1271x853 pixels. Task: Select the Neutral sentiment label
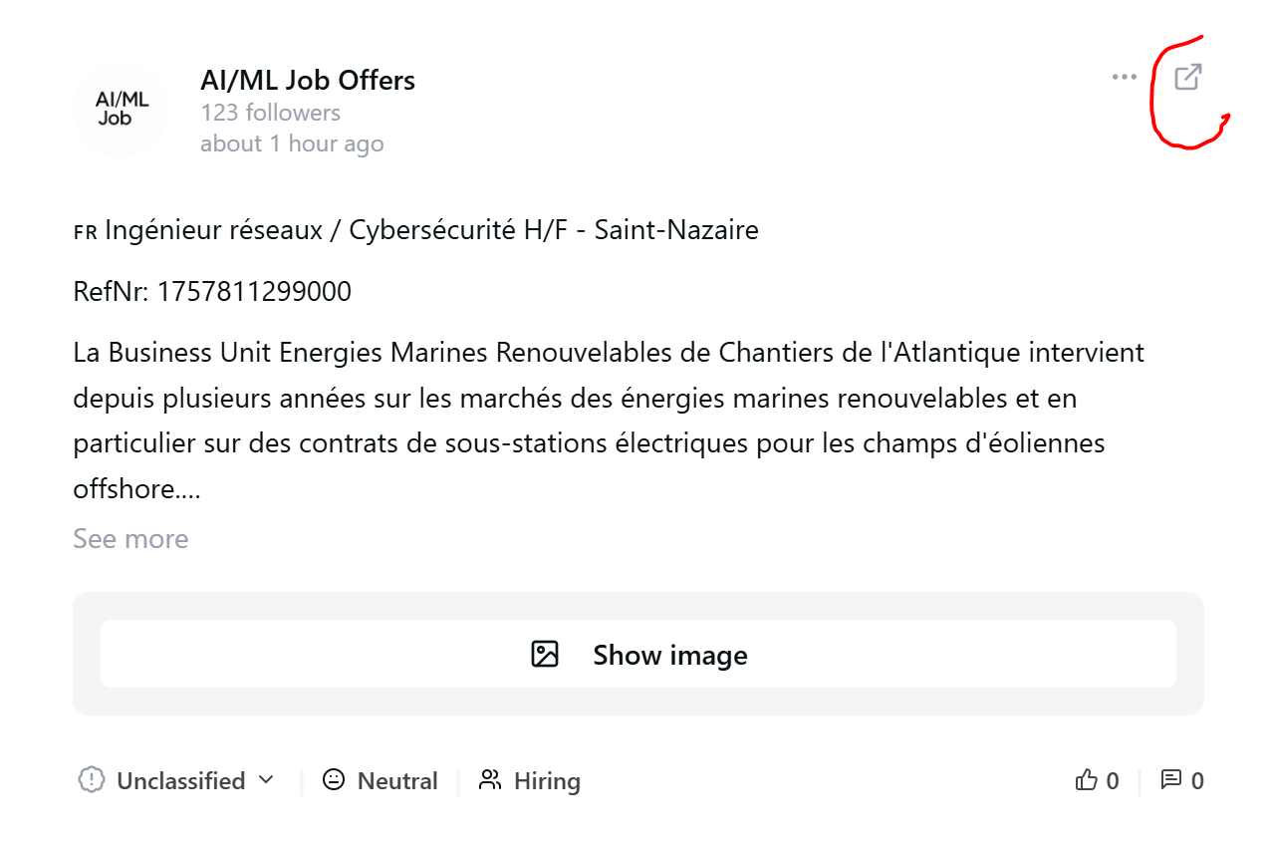pyautogui.click(x=397, y=780)
